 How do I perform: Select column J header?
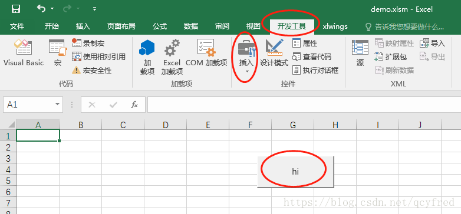coord(420,125)
